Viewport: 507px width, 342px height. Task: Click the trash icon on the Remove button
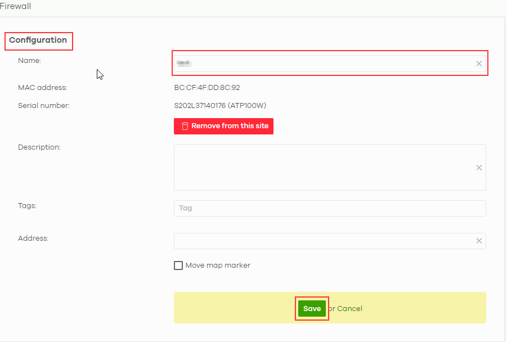pyautogui.click(x=185, y=126)
